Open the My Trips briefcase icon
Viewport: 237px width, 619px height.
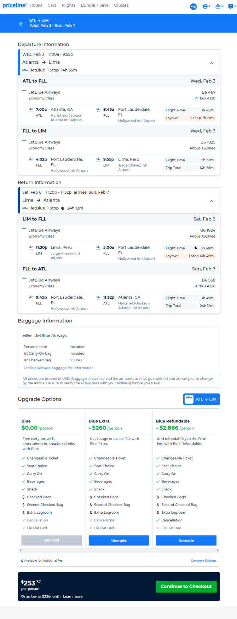click(x=219, y=6)
